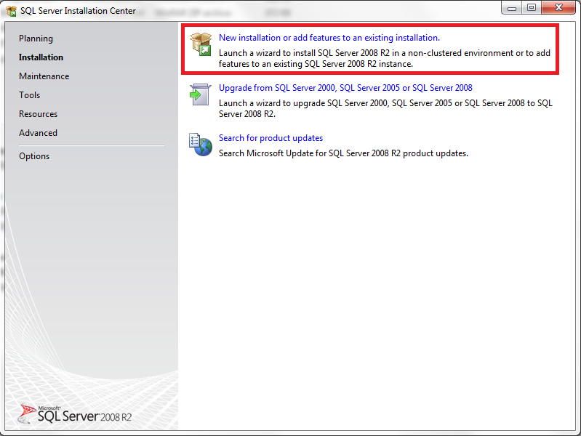Open the Options section

click(x=34, y=156)
